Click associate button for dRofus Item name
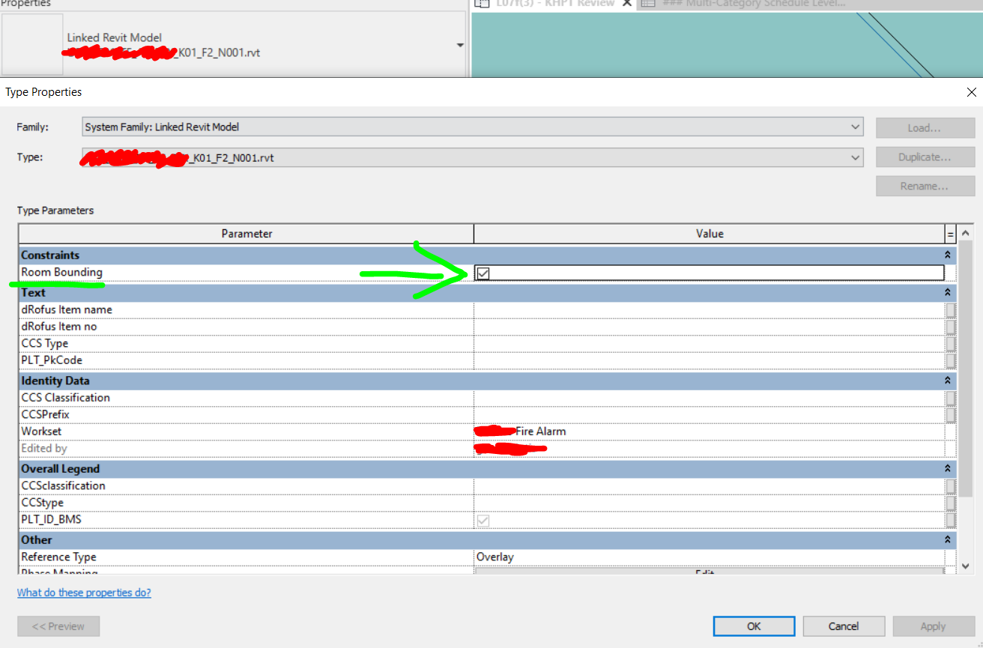Viewport: 983px width, 648px height. pos(950,310)
